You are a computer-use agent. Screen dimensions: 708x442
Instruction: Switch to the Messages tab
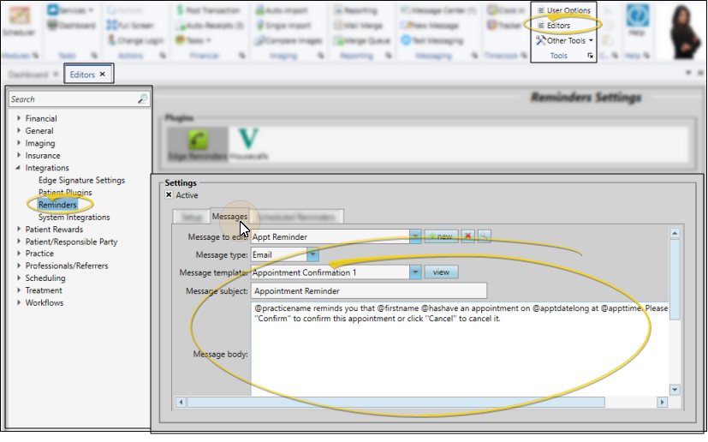coord(229,217)
